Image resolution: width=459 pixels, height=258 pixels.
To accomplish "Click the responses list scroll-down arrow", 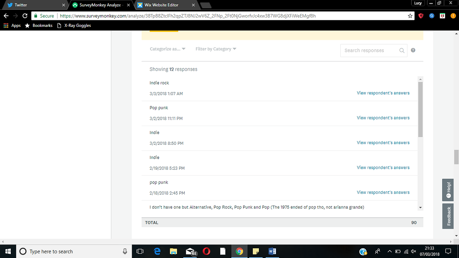I will [420, 207].
